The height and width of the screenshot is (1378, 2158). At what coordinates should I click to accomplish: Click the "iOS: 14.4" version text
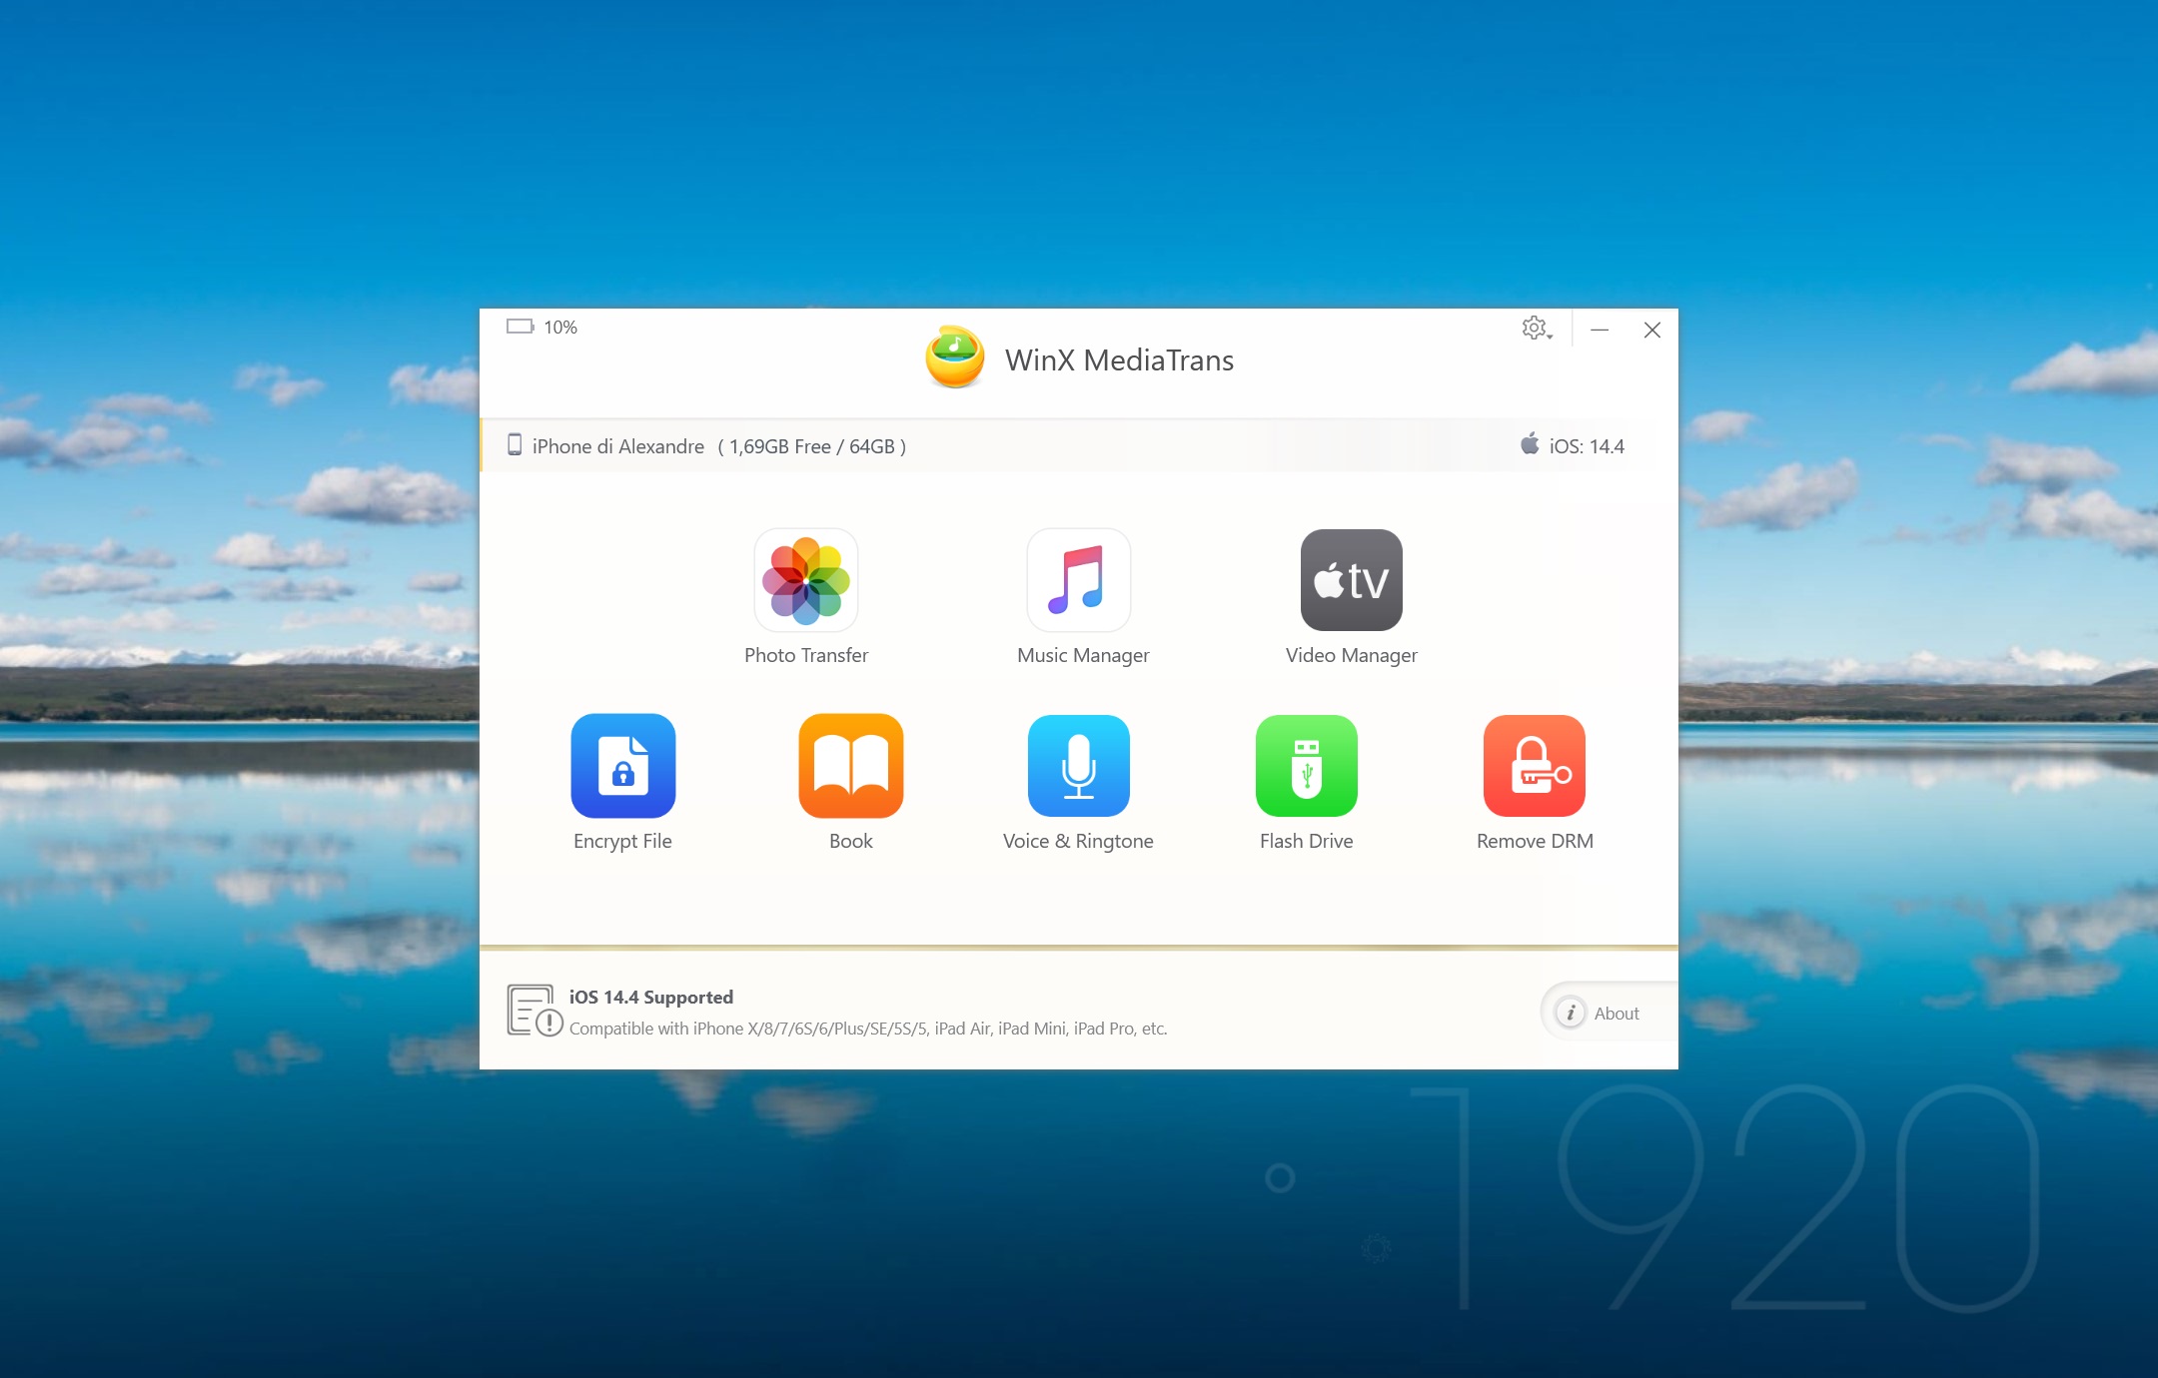1587,446
